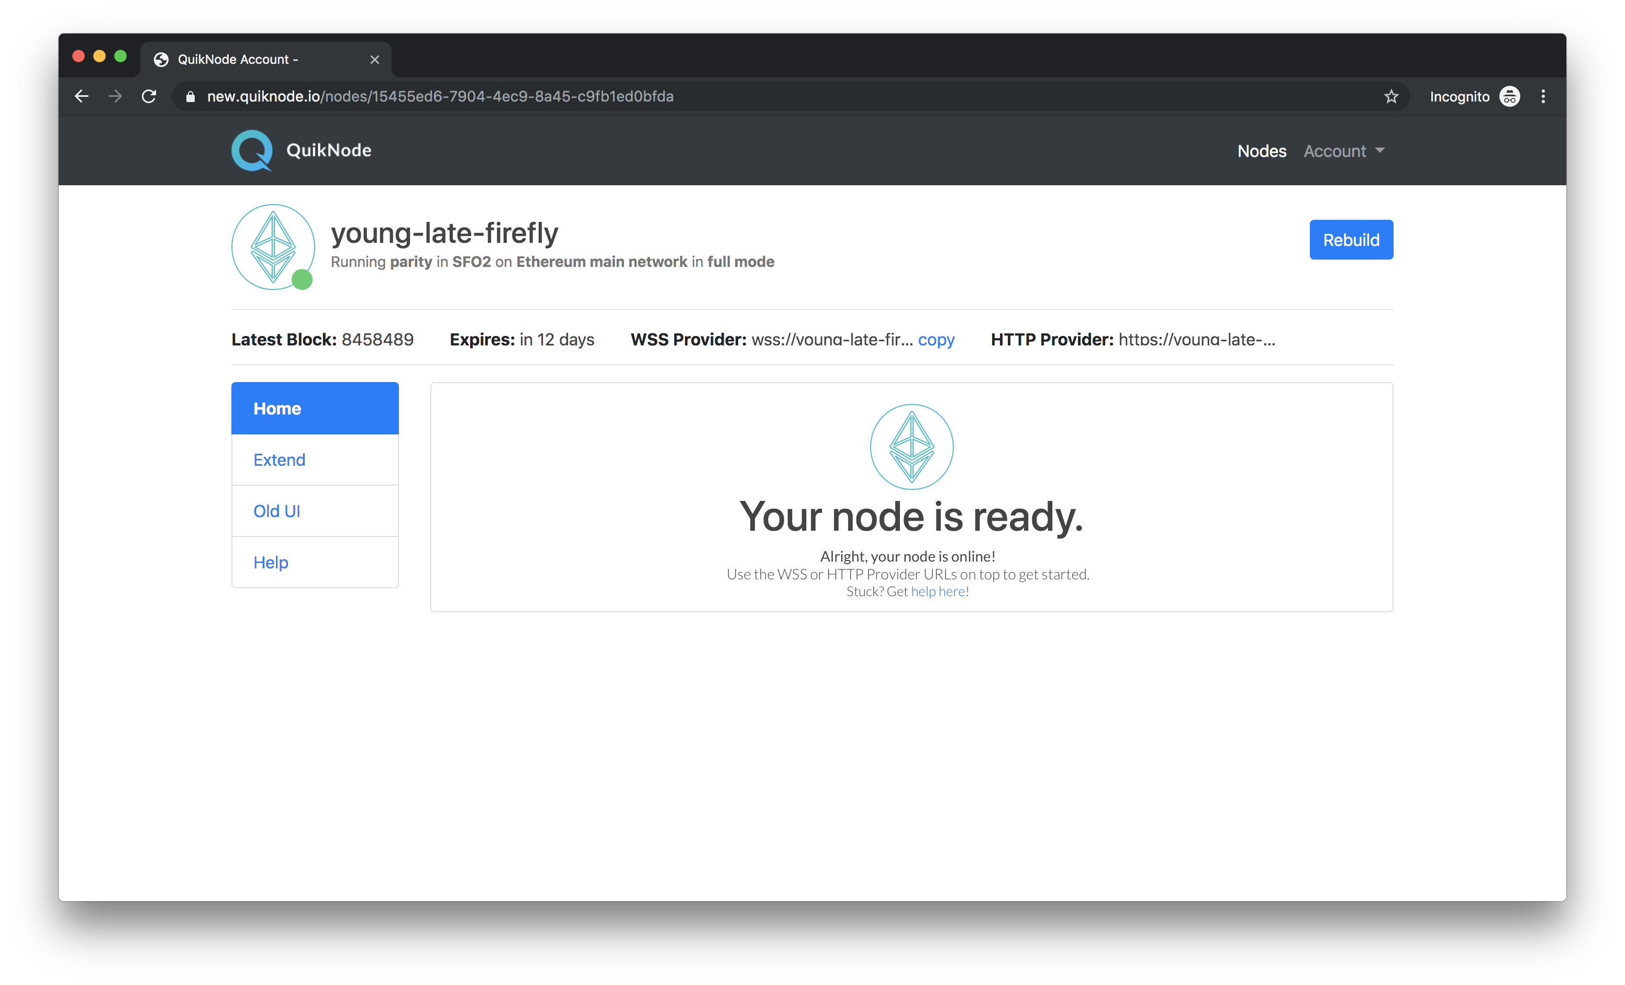Click the Alright, your node is online text
The width and height of the screenshot is (1625, 985).
[x=907, y=556]
